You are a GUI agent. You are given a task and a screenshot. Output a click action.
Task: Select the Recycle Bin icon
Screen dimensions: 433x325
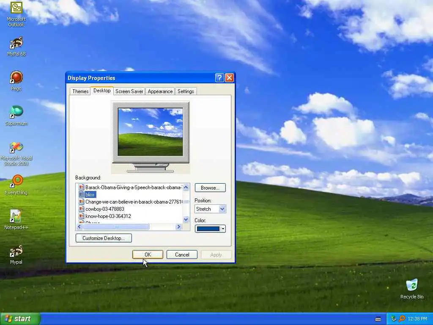click(x=412, y=289)
